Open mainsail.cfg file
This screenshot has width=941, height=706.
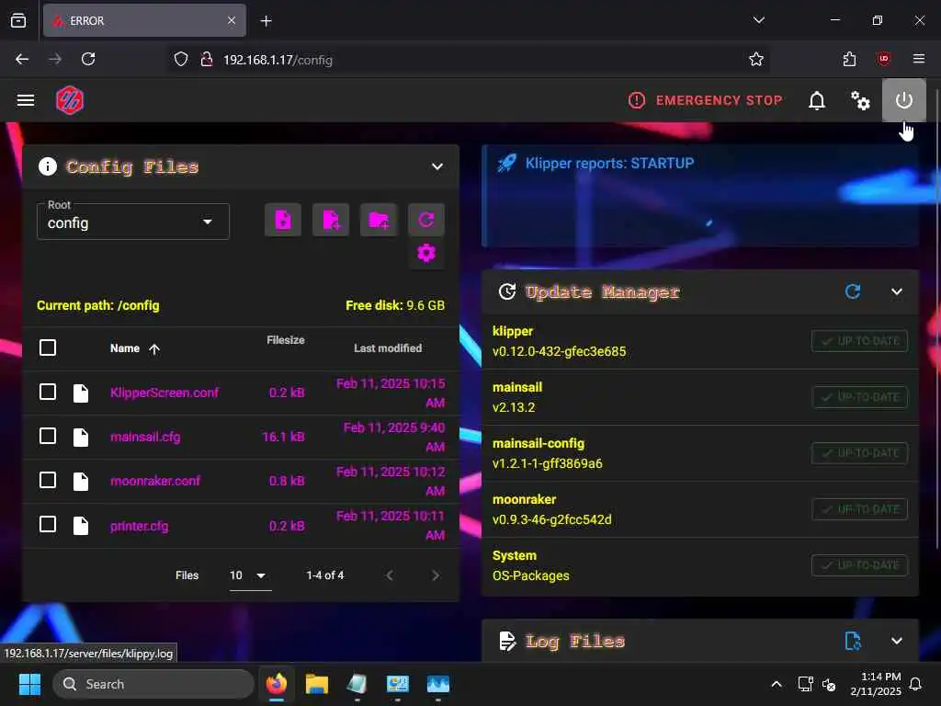pos(145,437)
